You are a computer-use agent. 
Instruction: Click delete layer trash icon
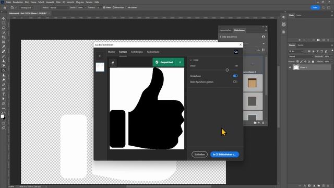pos(328,186)
